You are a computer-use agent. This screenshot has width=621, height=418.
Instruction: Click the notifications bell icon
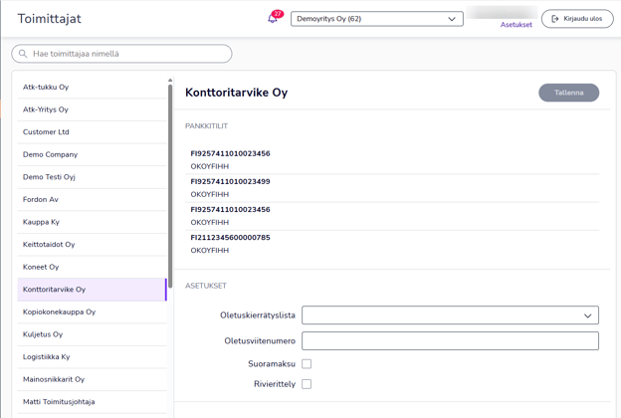tap(273, 19)
